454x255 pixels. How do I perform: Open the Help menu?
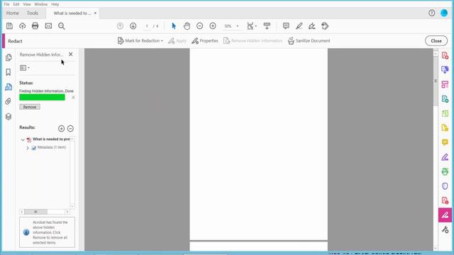click(55, 4)
